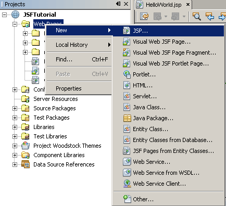Expand the Configuration Files node
226x206 pixels.
pos(15,90)
